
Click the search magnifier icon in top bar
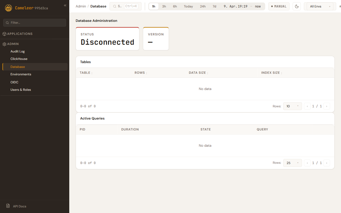[x=115, y=6]
